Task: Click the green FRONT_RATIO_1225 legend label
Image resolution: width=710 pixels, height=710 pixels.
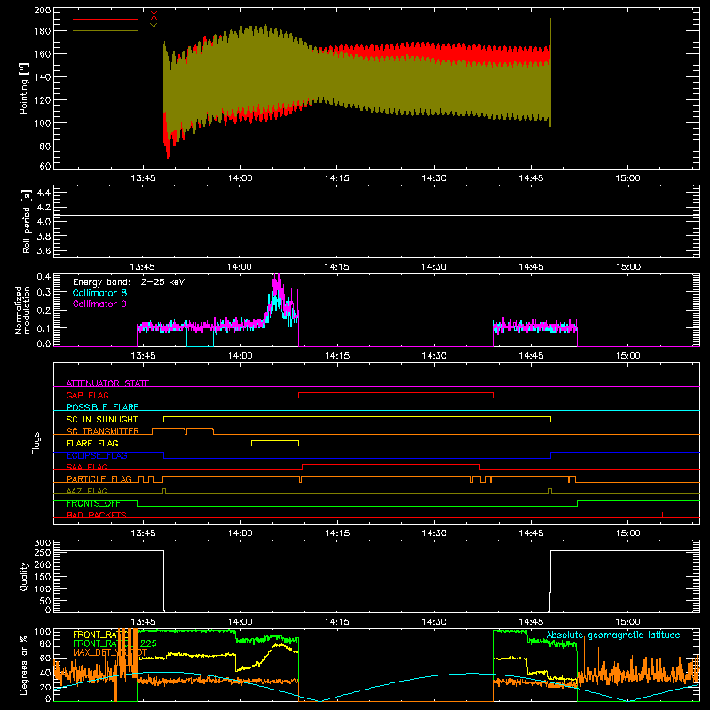Action: point(114,643)
